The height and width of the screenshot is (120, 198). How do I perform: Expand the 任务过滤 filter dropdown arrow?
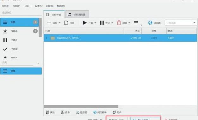coord(194,23)
